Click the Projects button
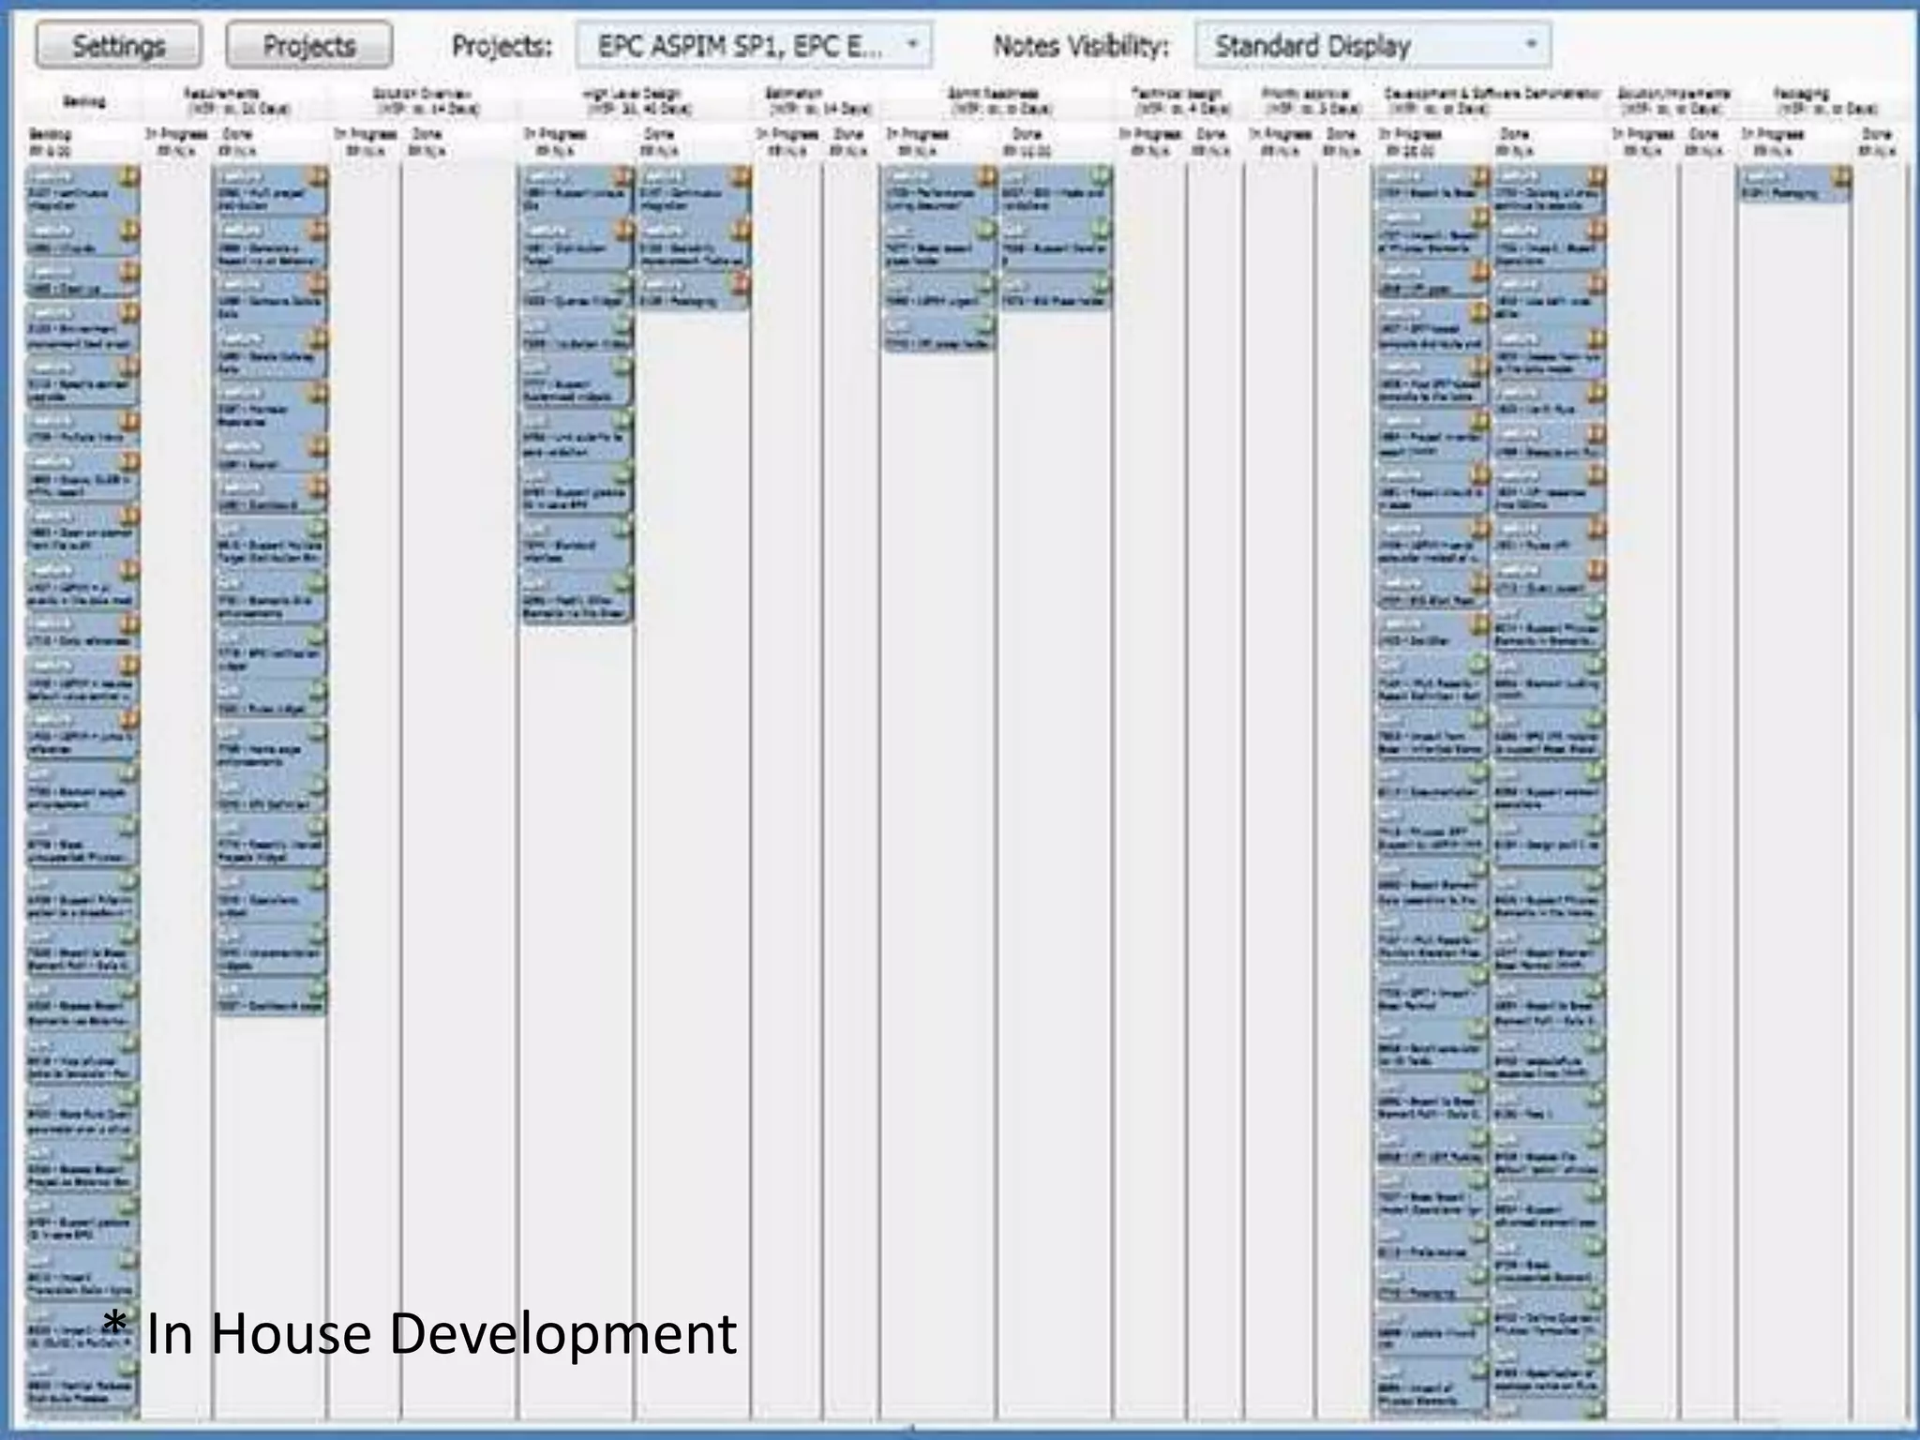Screen dimensions: 1920x1440 pyautogui.click(x=308, y=46)
